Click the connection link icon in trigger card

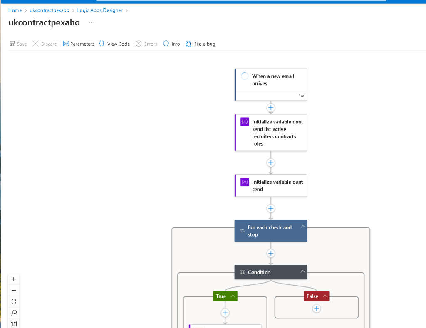(x=301, y=95)
